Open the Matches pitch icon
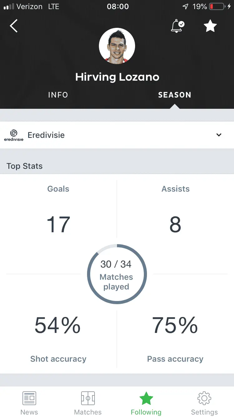The width and height of the screenshot is (234, 417). pyautogui.click(x=88, y=399)
